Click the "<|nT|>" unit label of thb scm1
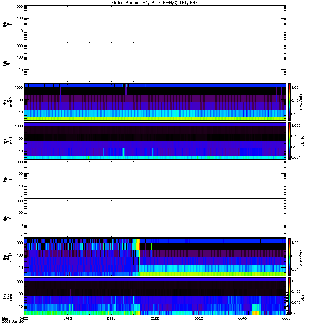Screen dimensions: 310x330 303,141
